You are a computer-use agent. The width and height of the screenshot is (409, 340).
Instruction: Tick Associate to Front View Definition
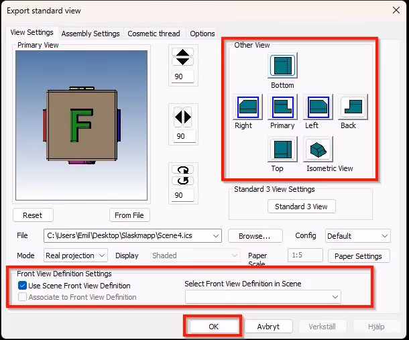tap(22, 297)
